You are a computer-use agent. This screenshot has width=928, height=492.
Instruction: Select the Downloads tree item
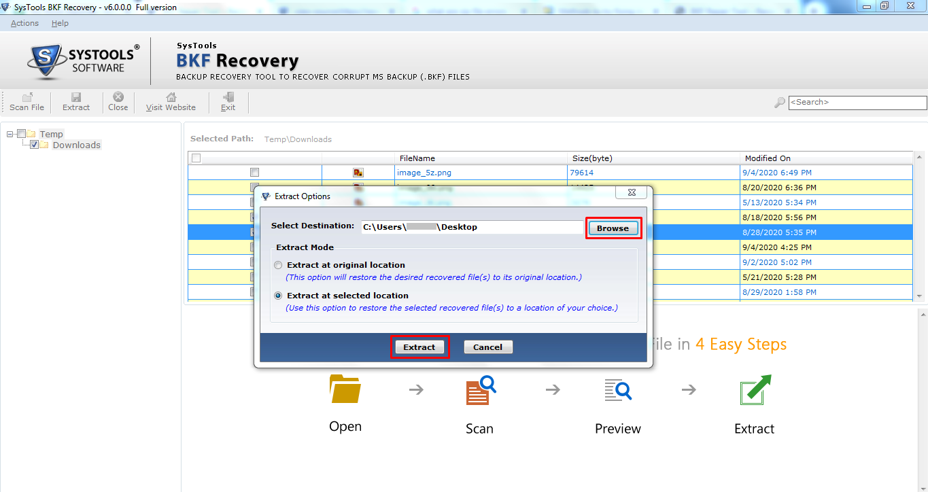coord(76,145)
